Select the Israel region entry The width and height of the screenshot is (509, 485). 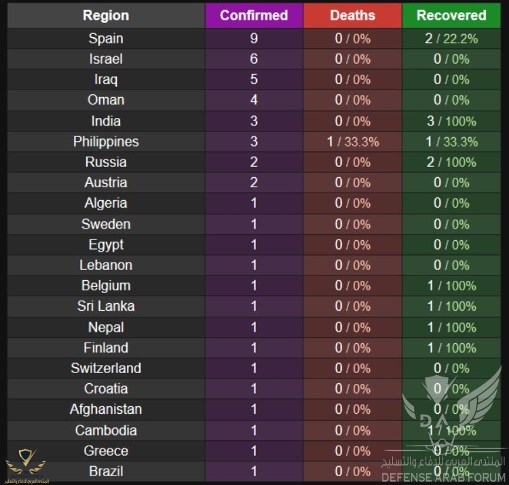pos(106,59)
